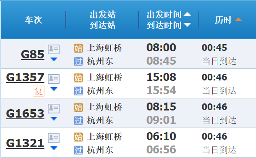Open train G1321 link
The image size is (256, 158).
coord(25,143)
